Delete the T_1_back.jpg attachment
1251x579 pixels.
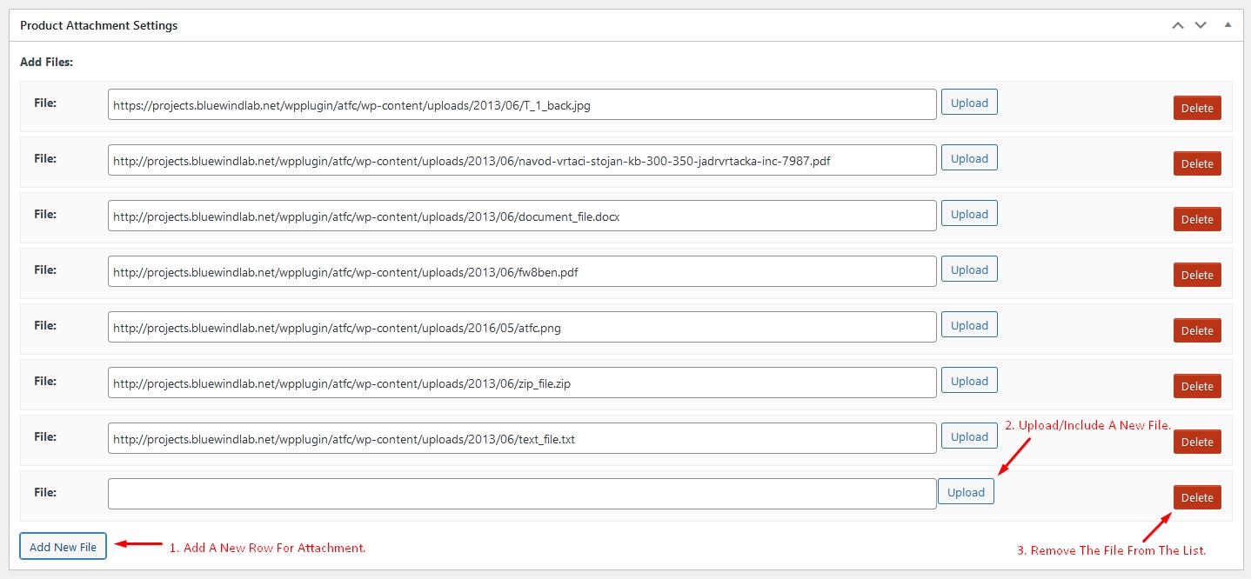click(x=1196, y=108)
